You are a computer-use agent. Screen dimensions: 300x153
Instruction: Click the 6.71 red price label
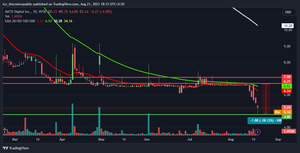click(287, 82)
